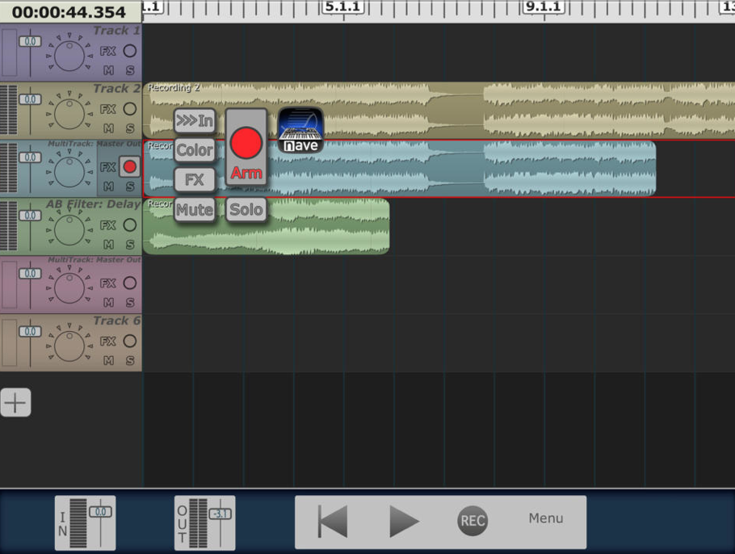Open FX for Track 2
Image resolution: width=735 pixels, height=554 pixels.
coord(107,109)
